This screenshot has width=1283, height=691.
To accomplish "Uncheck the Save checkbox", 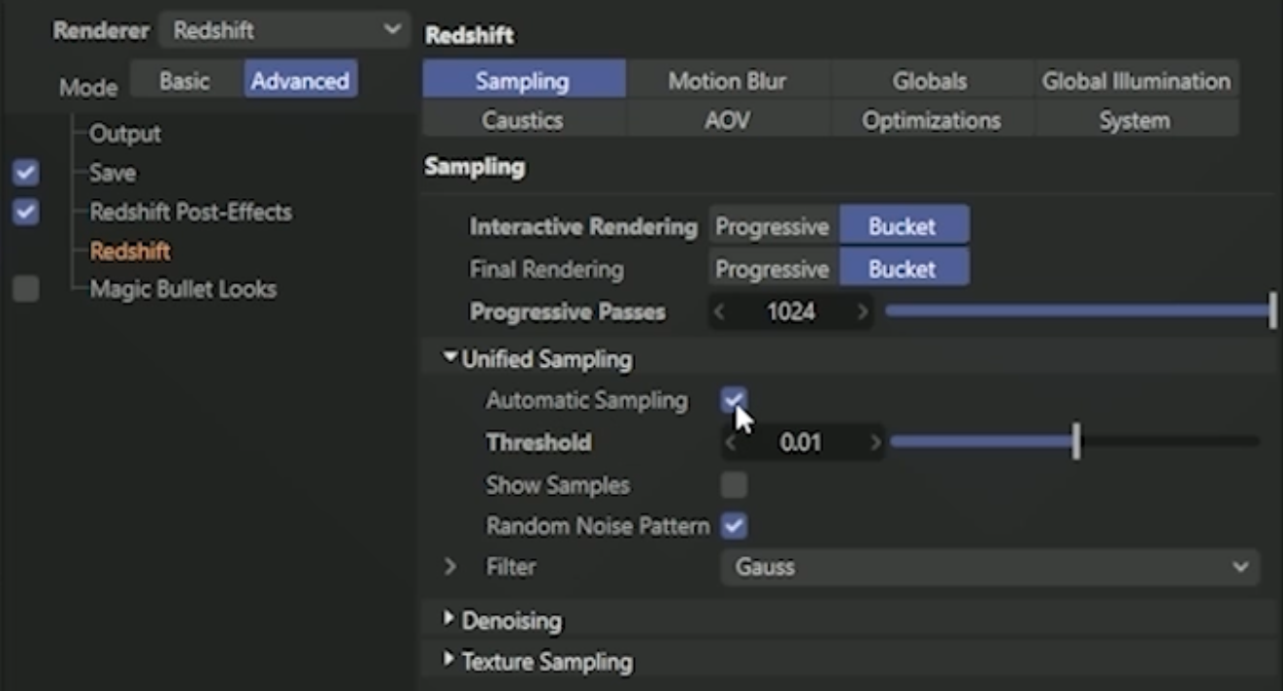I will [26, 174].
